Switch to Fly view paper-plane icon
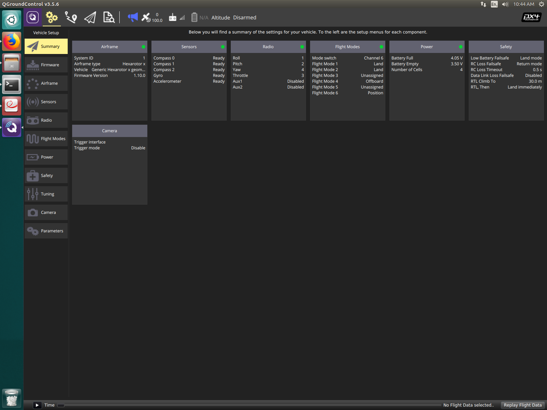Screen dimensions: 547x410 (90, 17)
